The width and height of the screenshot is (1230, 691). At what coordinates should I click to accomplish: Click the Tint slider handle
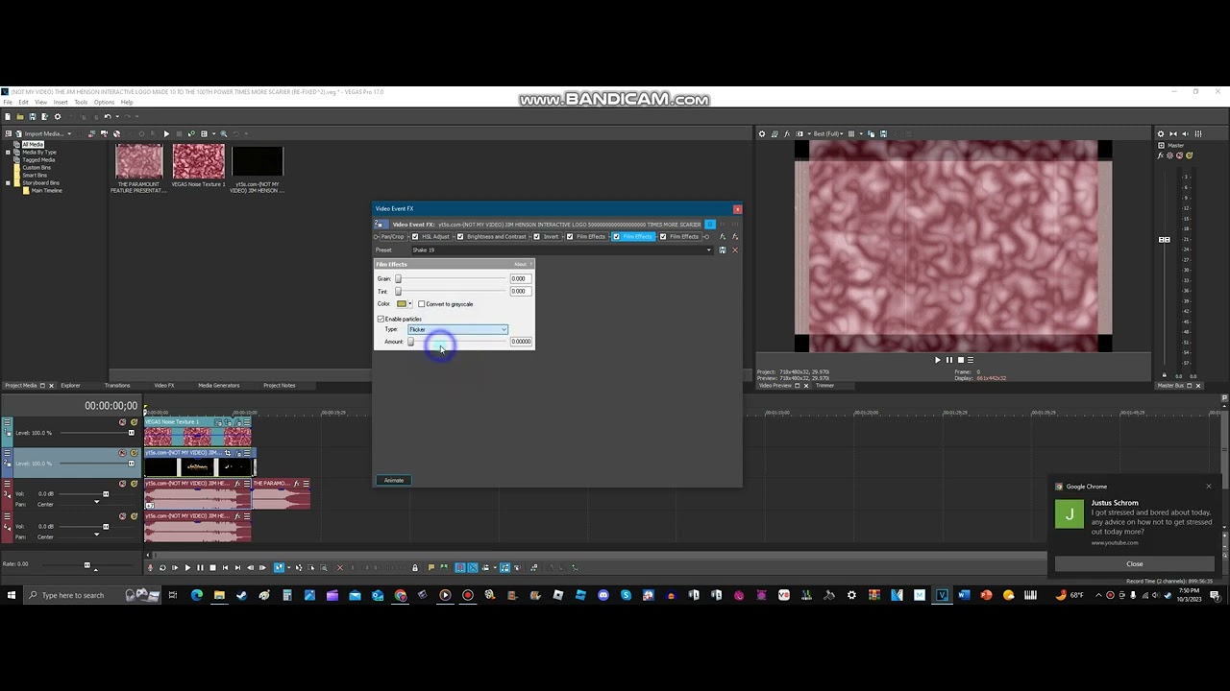coord(398,291)
